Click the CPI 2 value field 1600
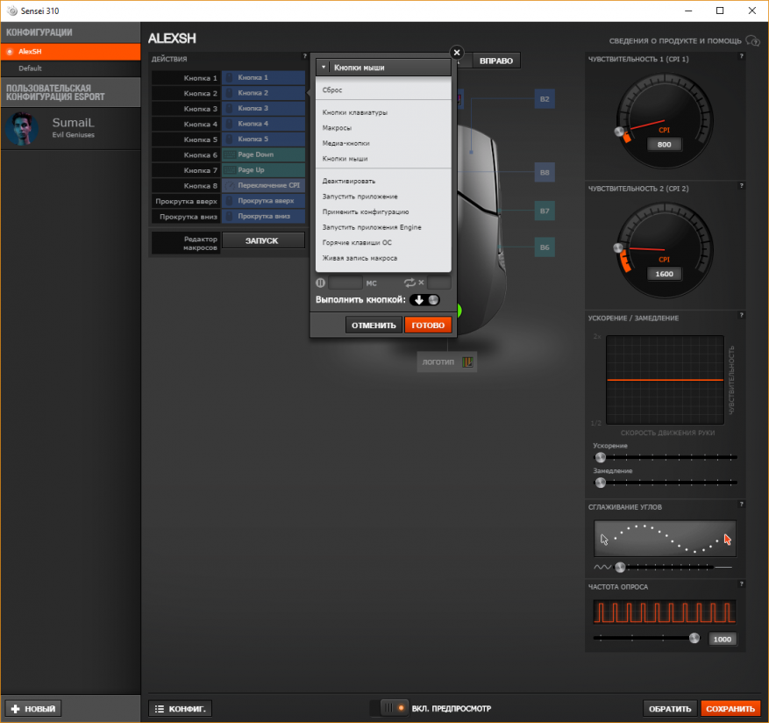The image size is (769, 723). (664, 274)
